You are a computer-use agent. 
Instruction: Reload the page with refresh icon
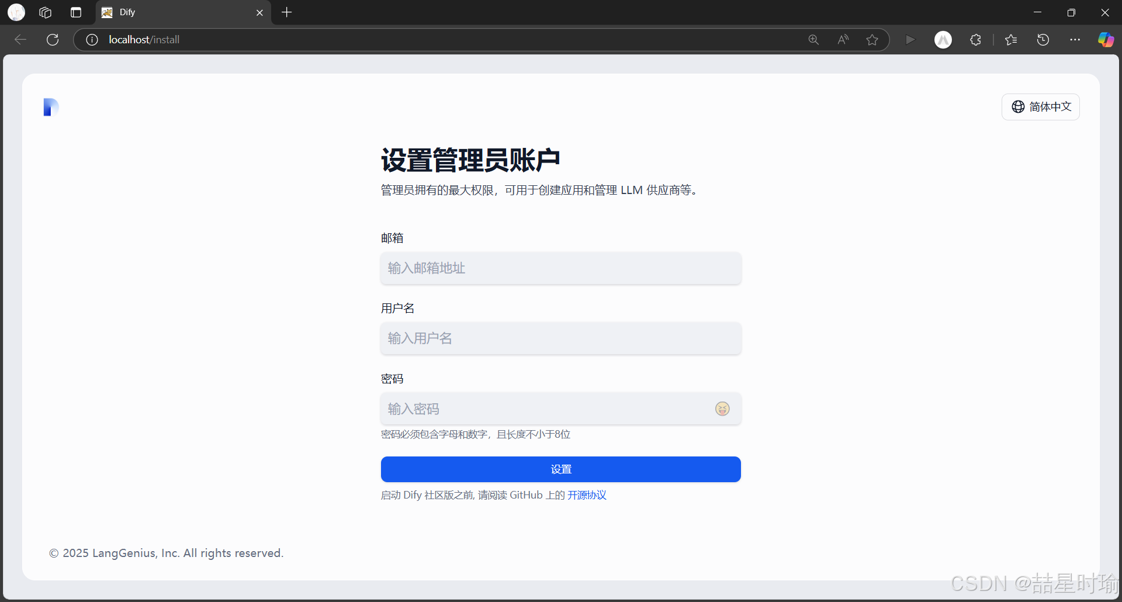tap(53, 40)
